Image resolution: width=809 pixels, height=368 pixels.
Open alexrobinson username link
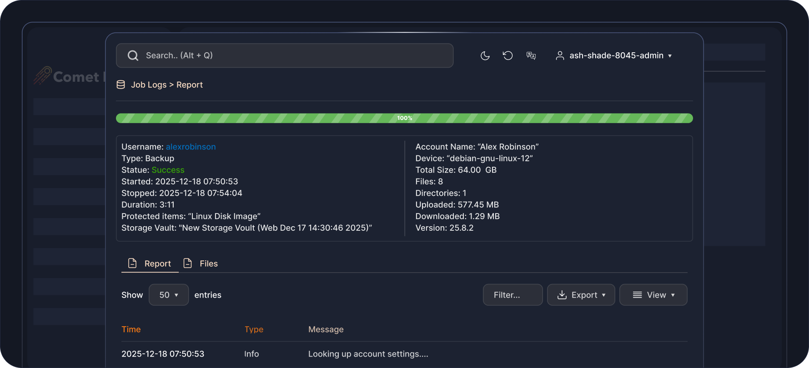click(x=191, y=147)
